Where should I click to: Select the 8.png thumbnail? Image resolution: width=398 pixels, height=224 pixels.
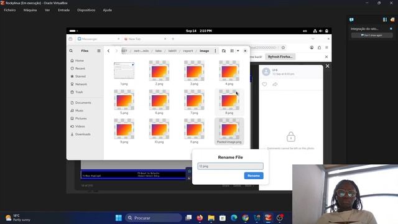click(229, 100)
